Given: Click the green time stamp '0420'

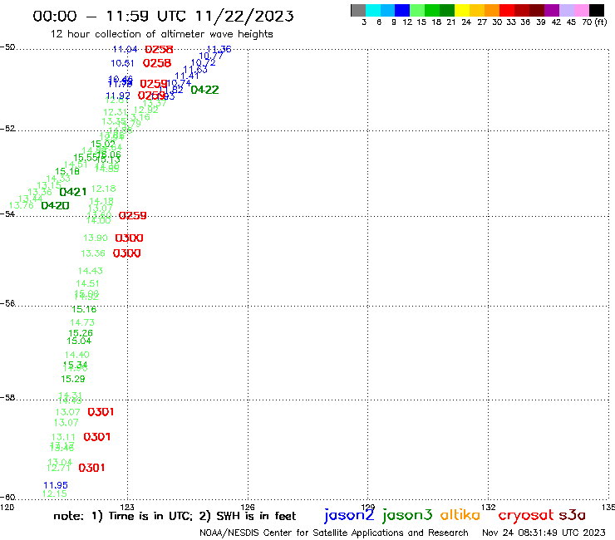Looking at the screenshot, I should coord(56,205).
